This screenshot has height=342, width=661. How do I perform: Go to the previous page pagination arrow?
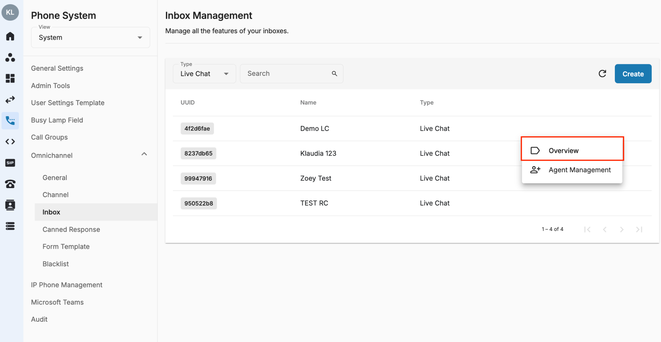tap(605, 229)
